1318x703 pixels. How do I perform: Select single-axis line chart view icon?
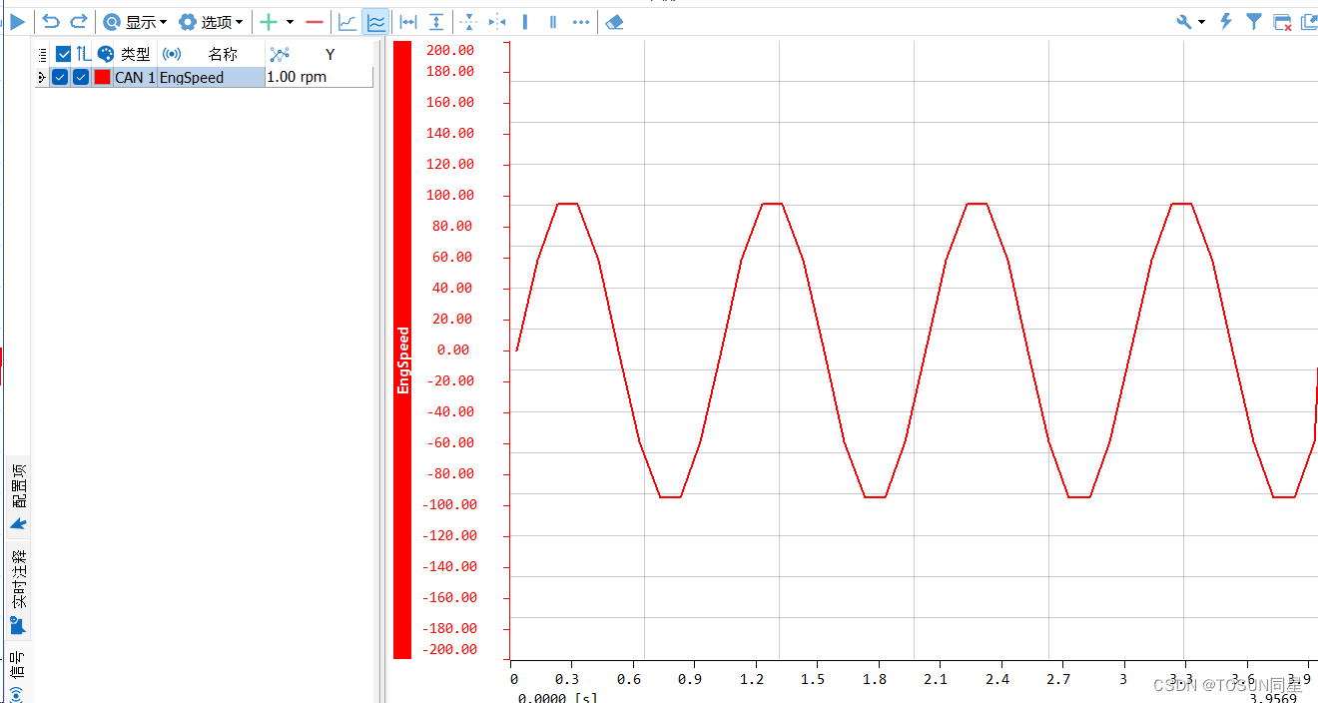346,21
